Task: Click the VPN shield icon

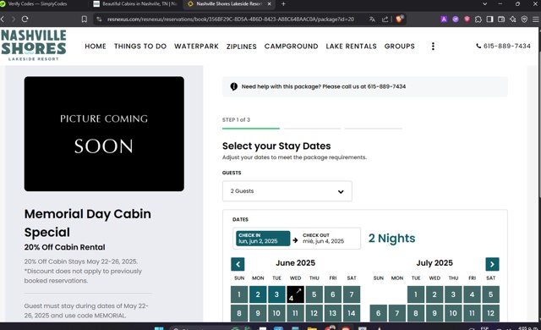Action: click(524, 19)
